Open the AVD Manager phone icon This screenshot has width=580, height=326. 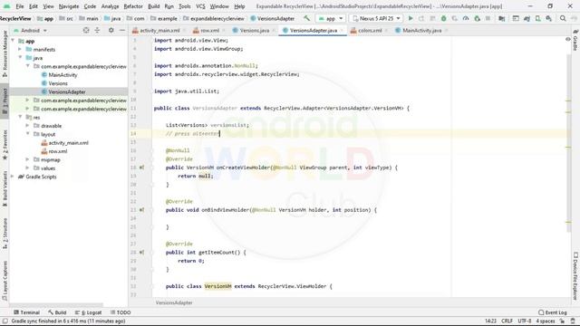tap(537, 18)
